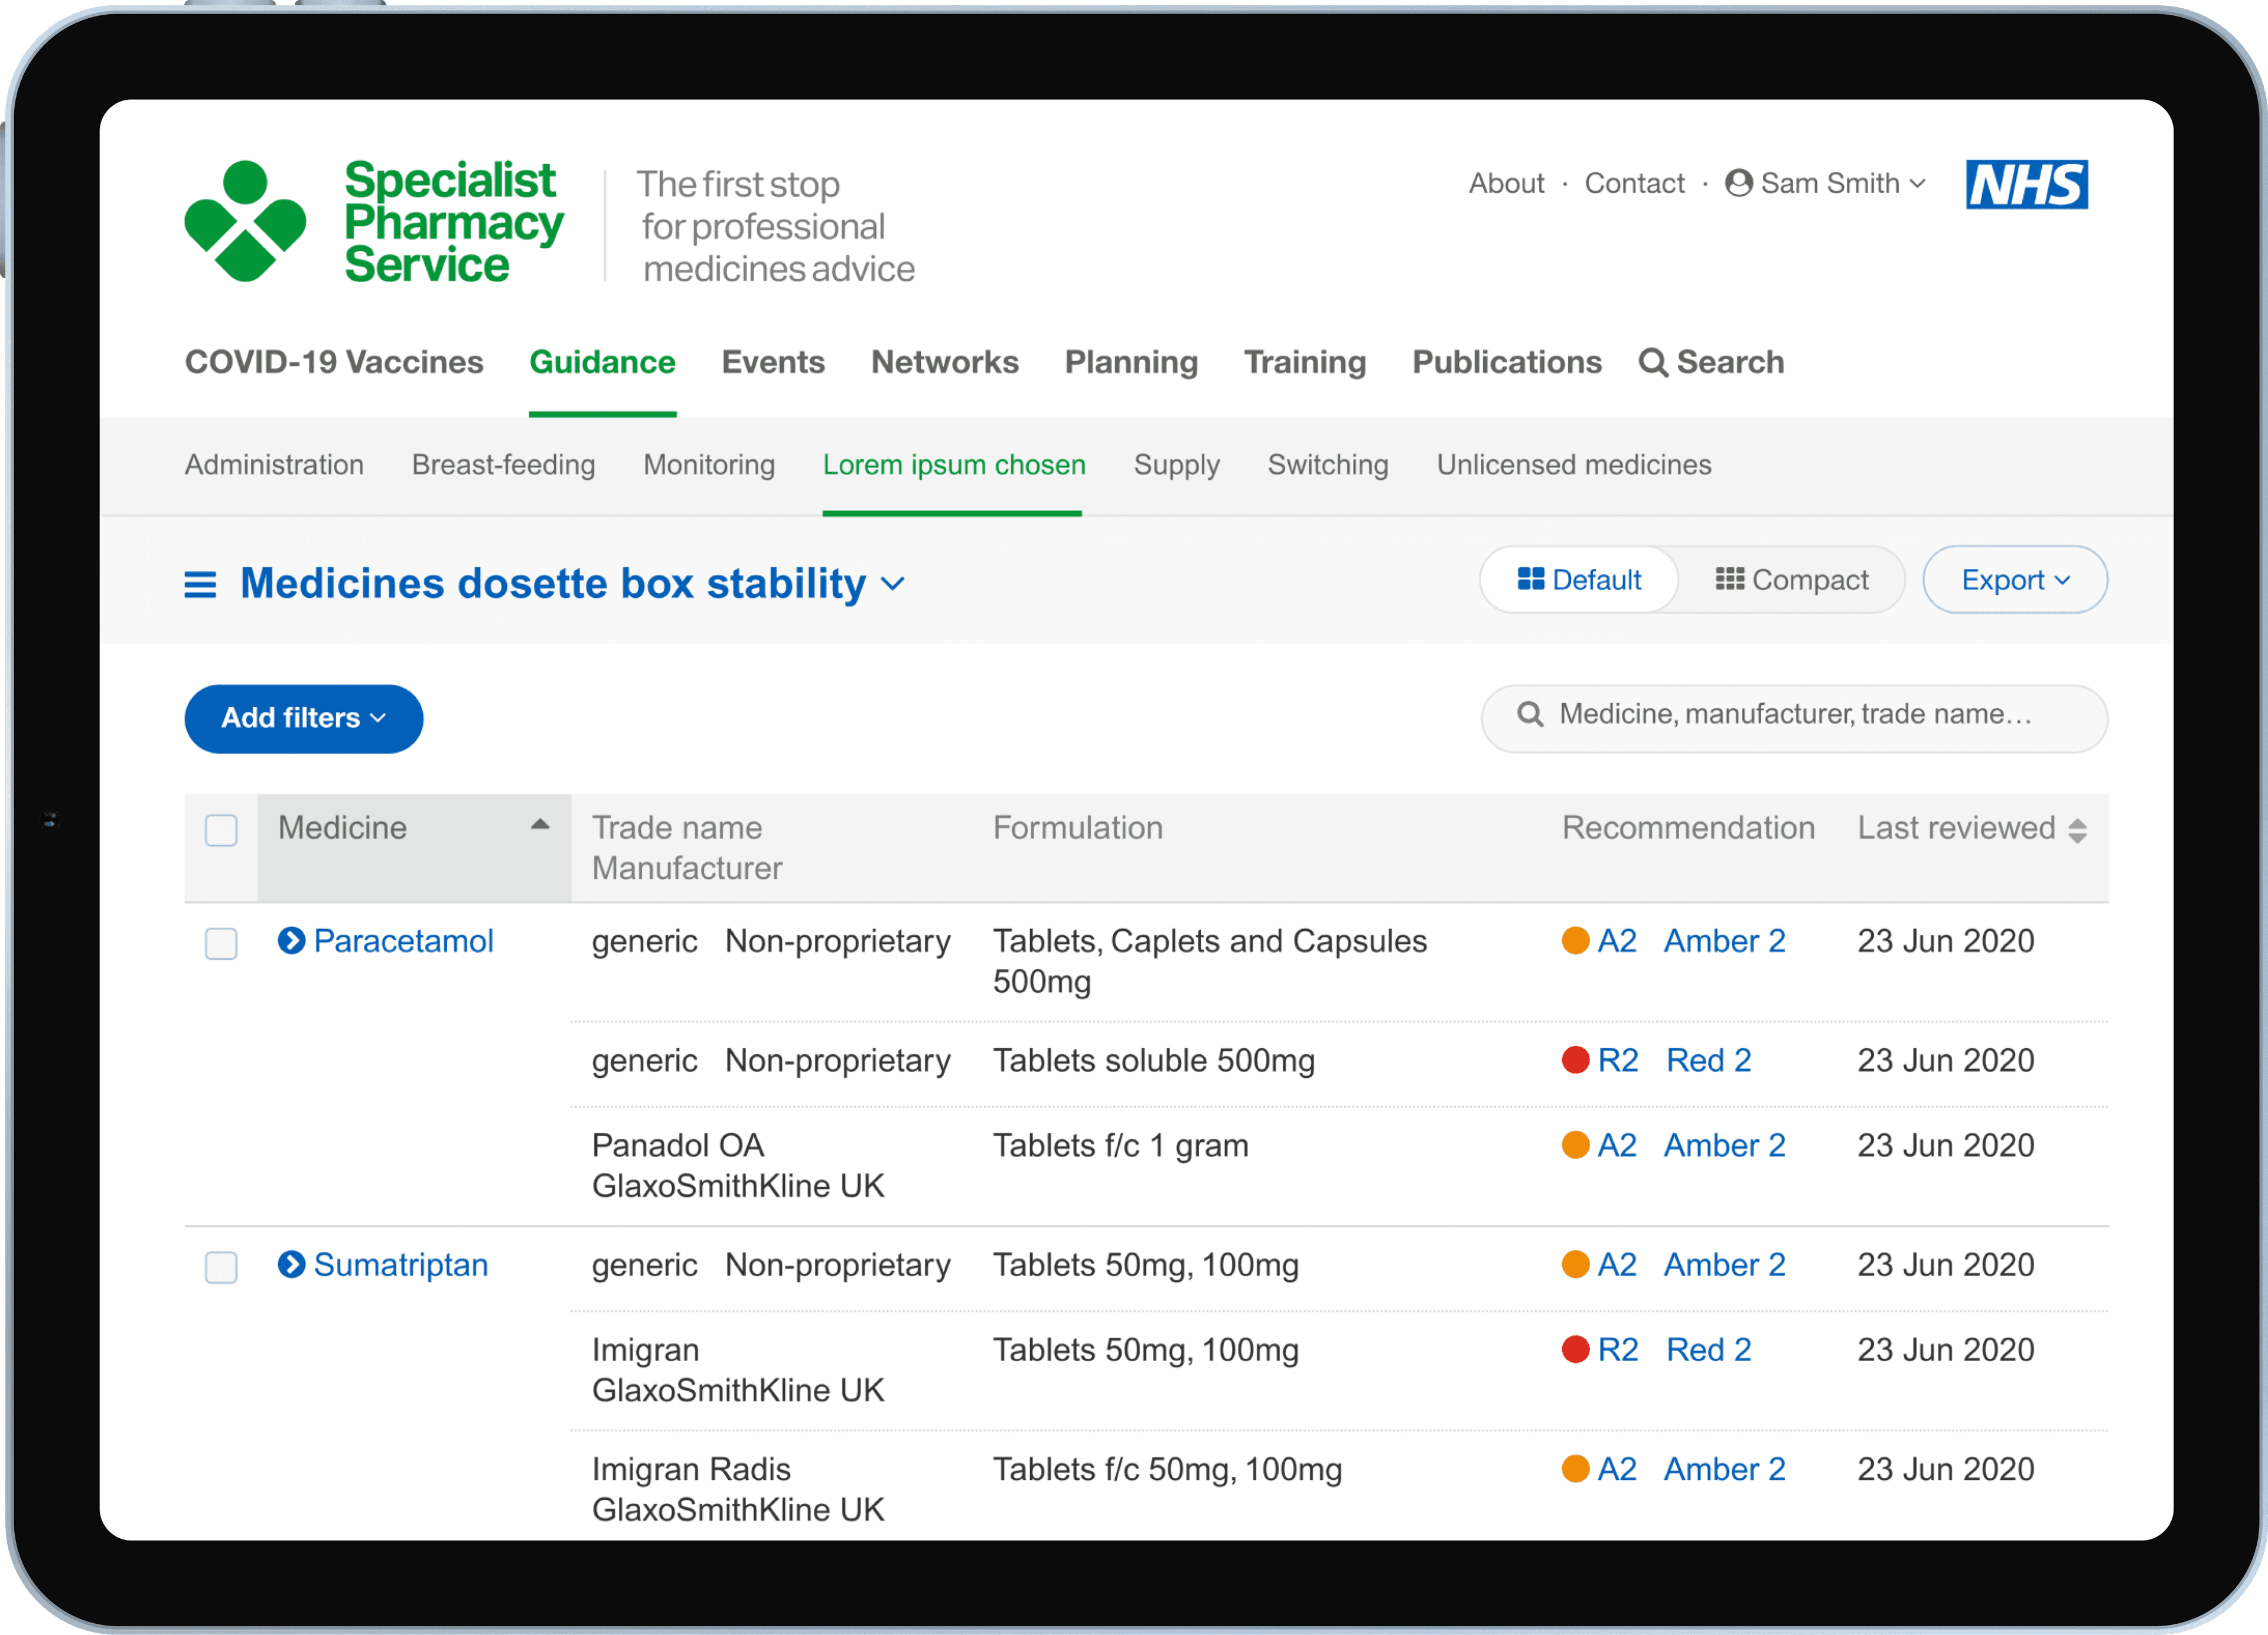Select the Monitoring sub-tab
The image size is (2268, 1635).
pos(709,465)
